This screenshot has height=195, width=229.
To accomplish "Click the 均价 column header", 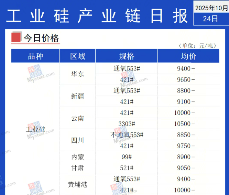I will click(x=188, y=56).
